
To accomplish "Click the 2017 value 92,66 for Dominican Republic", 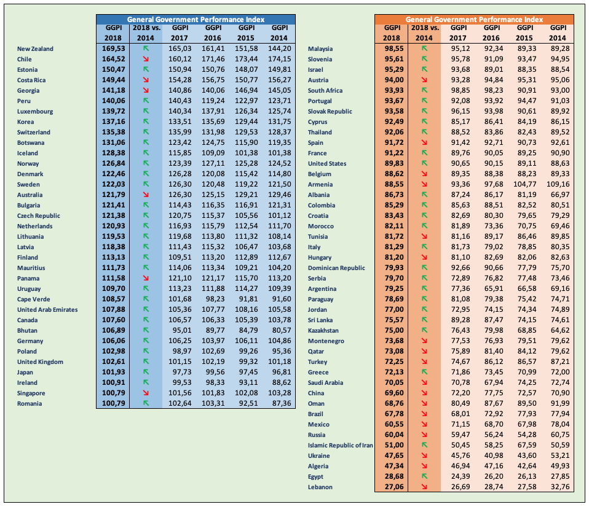I will tap(461, 268).
